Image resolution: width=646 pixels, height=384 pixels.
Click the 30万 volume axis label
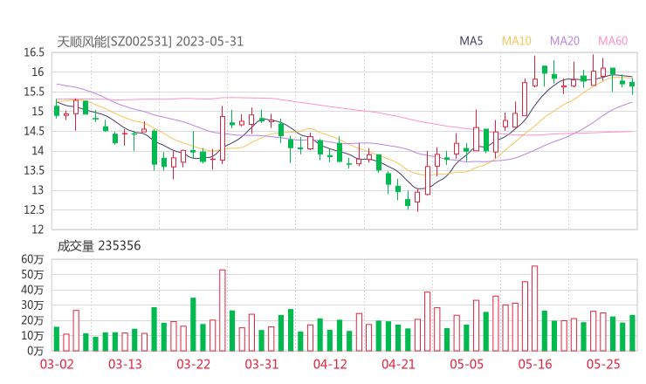pos(32,305)
